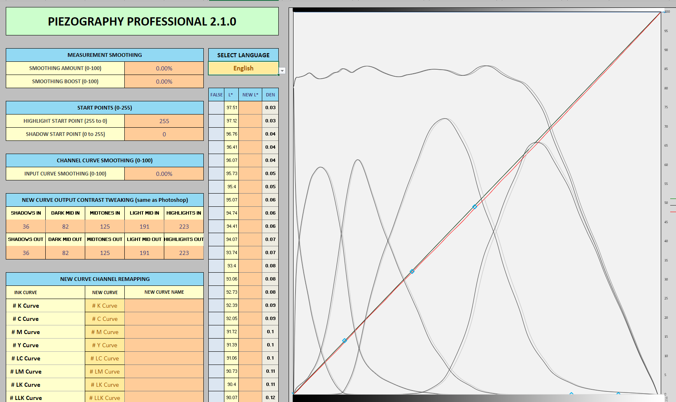Select L* cell 90.07
The height and width of the screenshot is (402, 676).
[231, 397]
